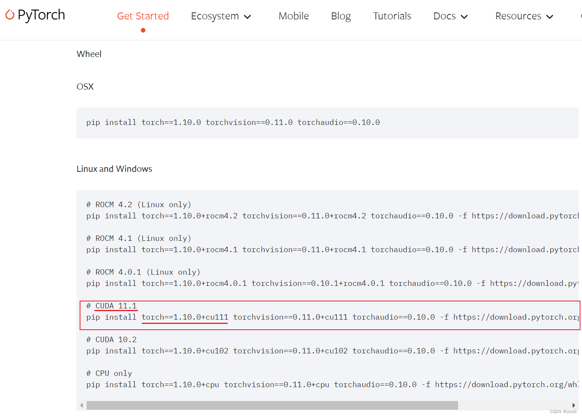Click the CUDA 10.2 install command line
Image resolution: width=582 pixels, height=417 pixels.
click(272, 351)
